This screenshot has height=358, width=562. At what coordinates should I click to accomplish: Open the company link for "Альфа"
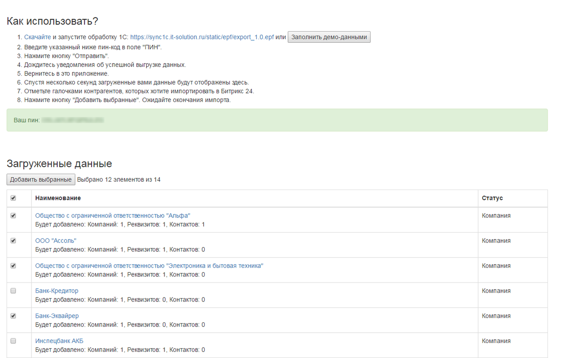112,216
